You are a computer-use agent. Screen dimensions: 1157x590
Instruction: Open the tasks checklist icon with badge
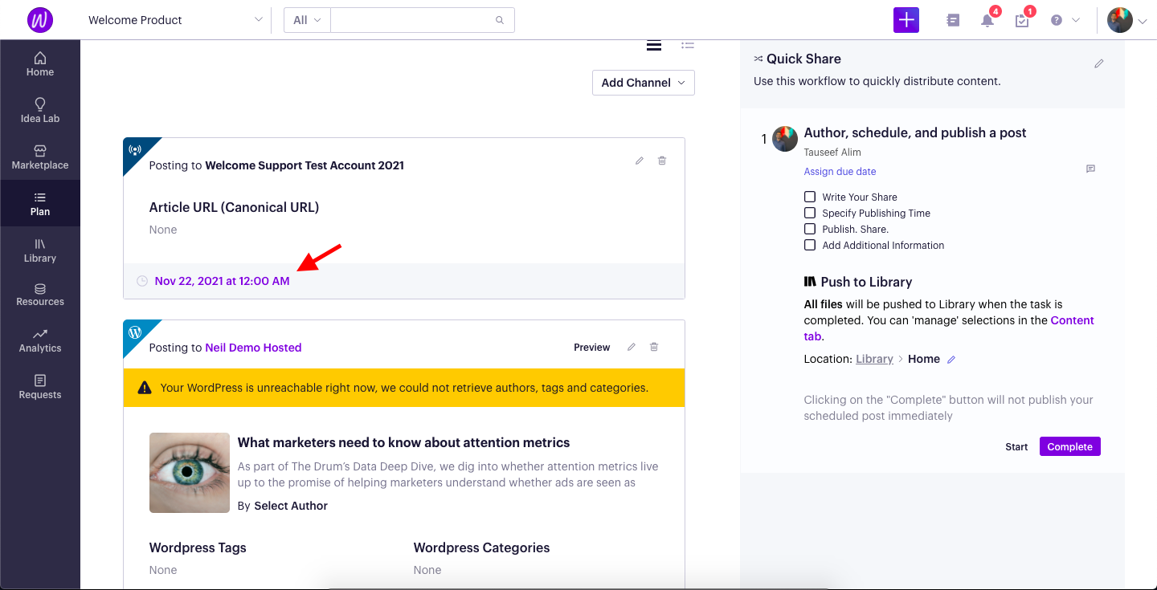coord(1022,21)
